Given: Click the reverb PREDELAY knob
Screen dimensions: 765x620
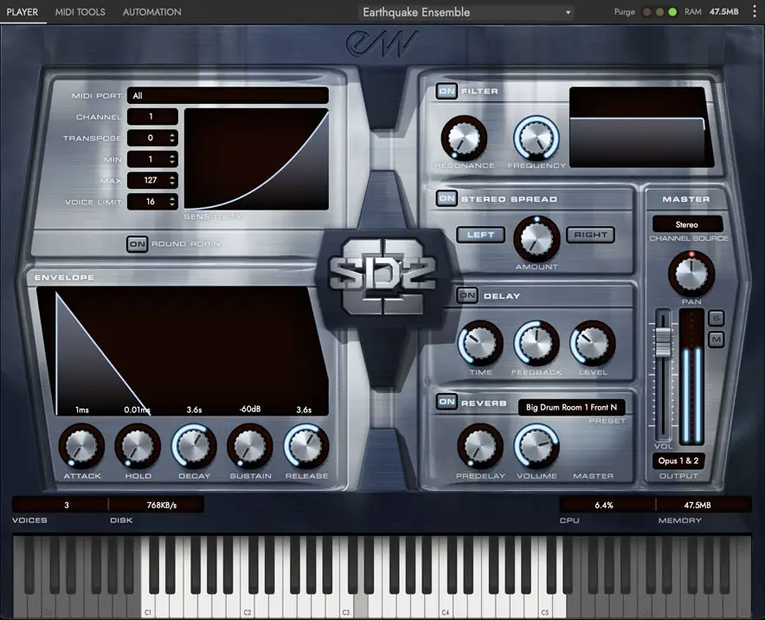Looking at the screenshot, I should tap(480, 446).
